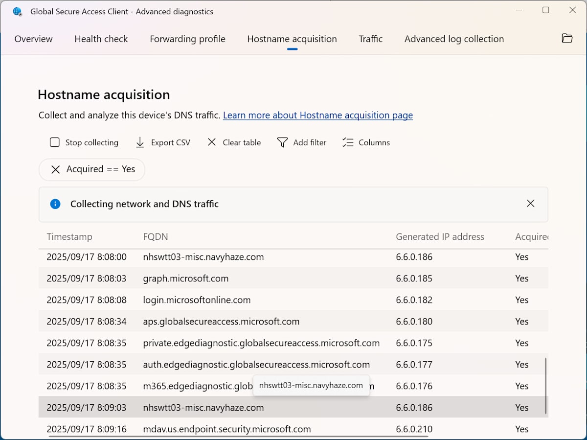This screenshot has width=587, height=440.
Task: Click the 8:08:00 nhswtt03-misc.navyhaze.com row
Action: pos(293,257)
